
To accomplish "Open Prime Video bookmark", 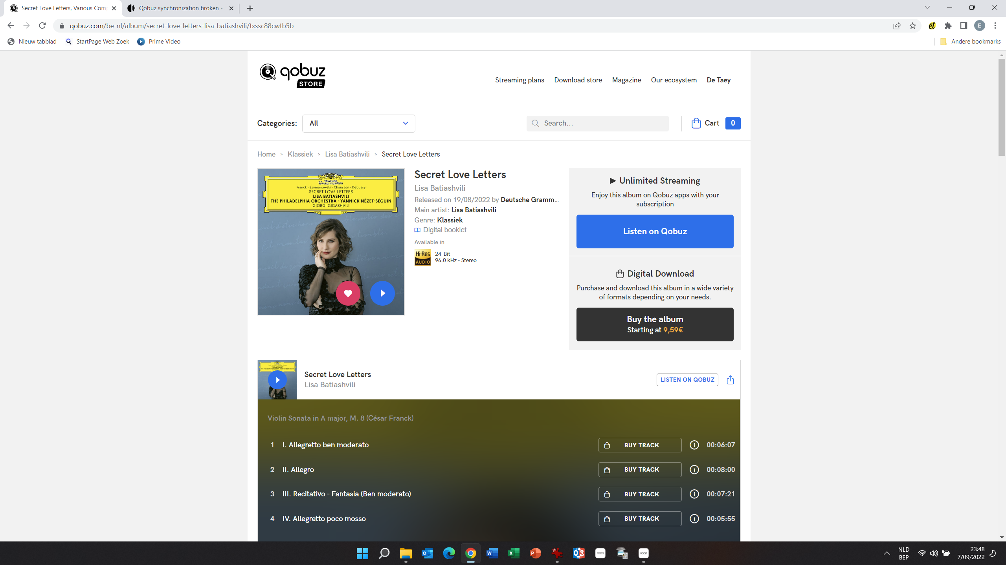I will [159, 42].
